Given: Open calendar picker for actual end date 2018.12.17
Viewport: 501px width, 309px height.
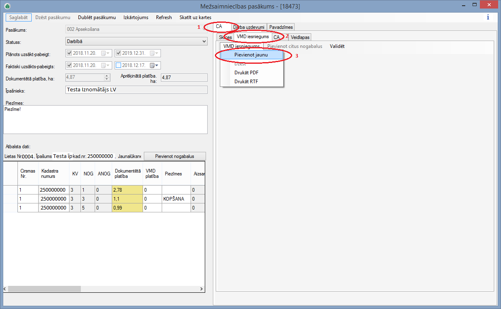Looking at the screenshot, I should 154,65.
